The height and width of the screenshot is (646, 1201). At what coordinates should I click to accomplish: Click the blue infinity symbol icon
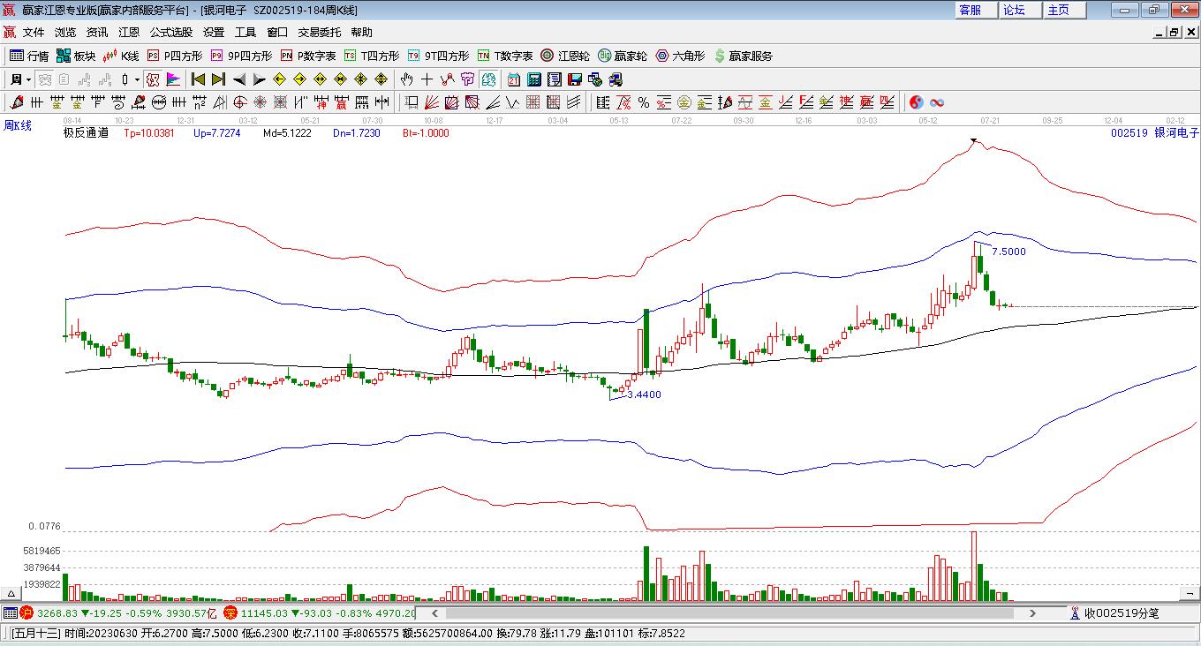(937, 103)
